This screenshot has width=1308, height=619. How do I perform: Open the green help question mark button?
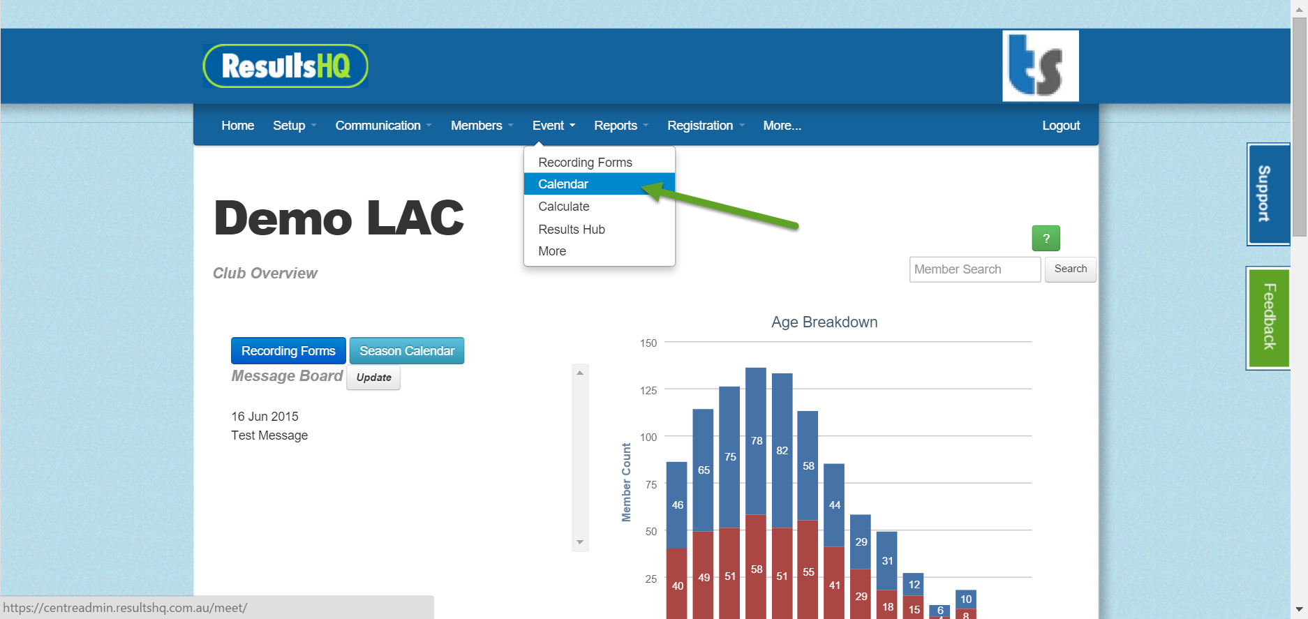(1046, 239)
